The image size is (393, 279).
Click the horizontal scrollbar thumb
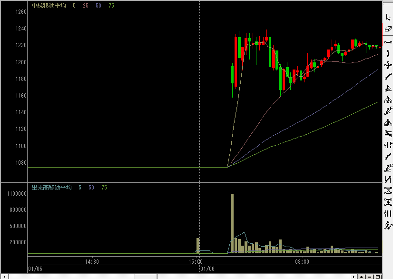coord(146,277)
